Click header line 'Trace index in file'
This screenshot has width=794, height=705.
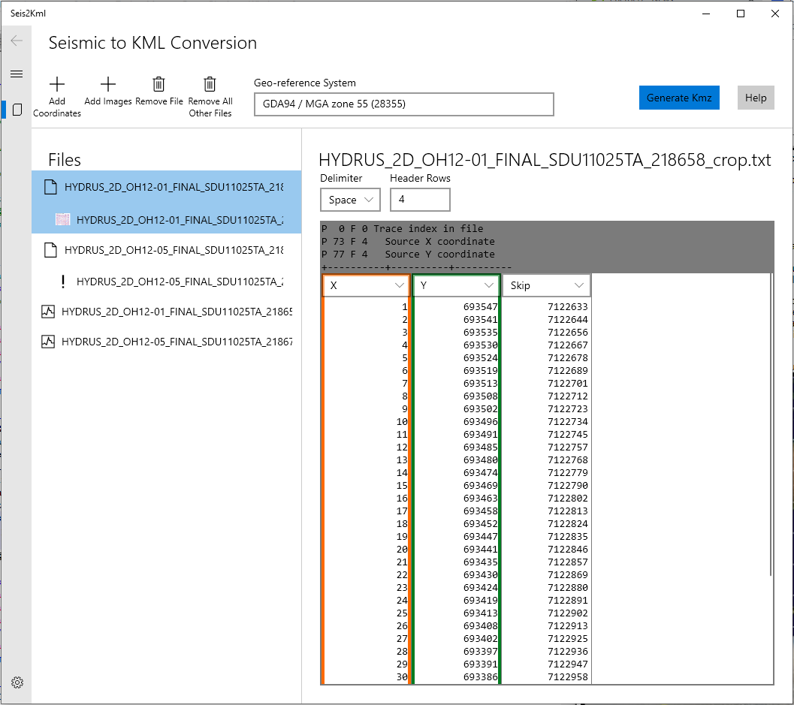[x=428, y=228]
